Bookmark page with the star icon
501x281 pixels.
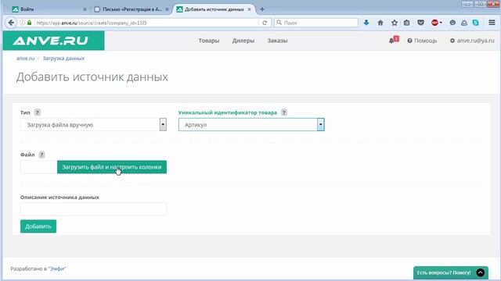point(395,23)
